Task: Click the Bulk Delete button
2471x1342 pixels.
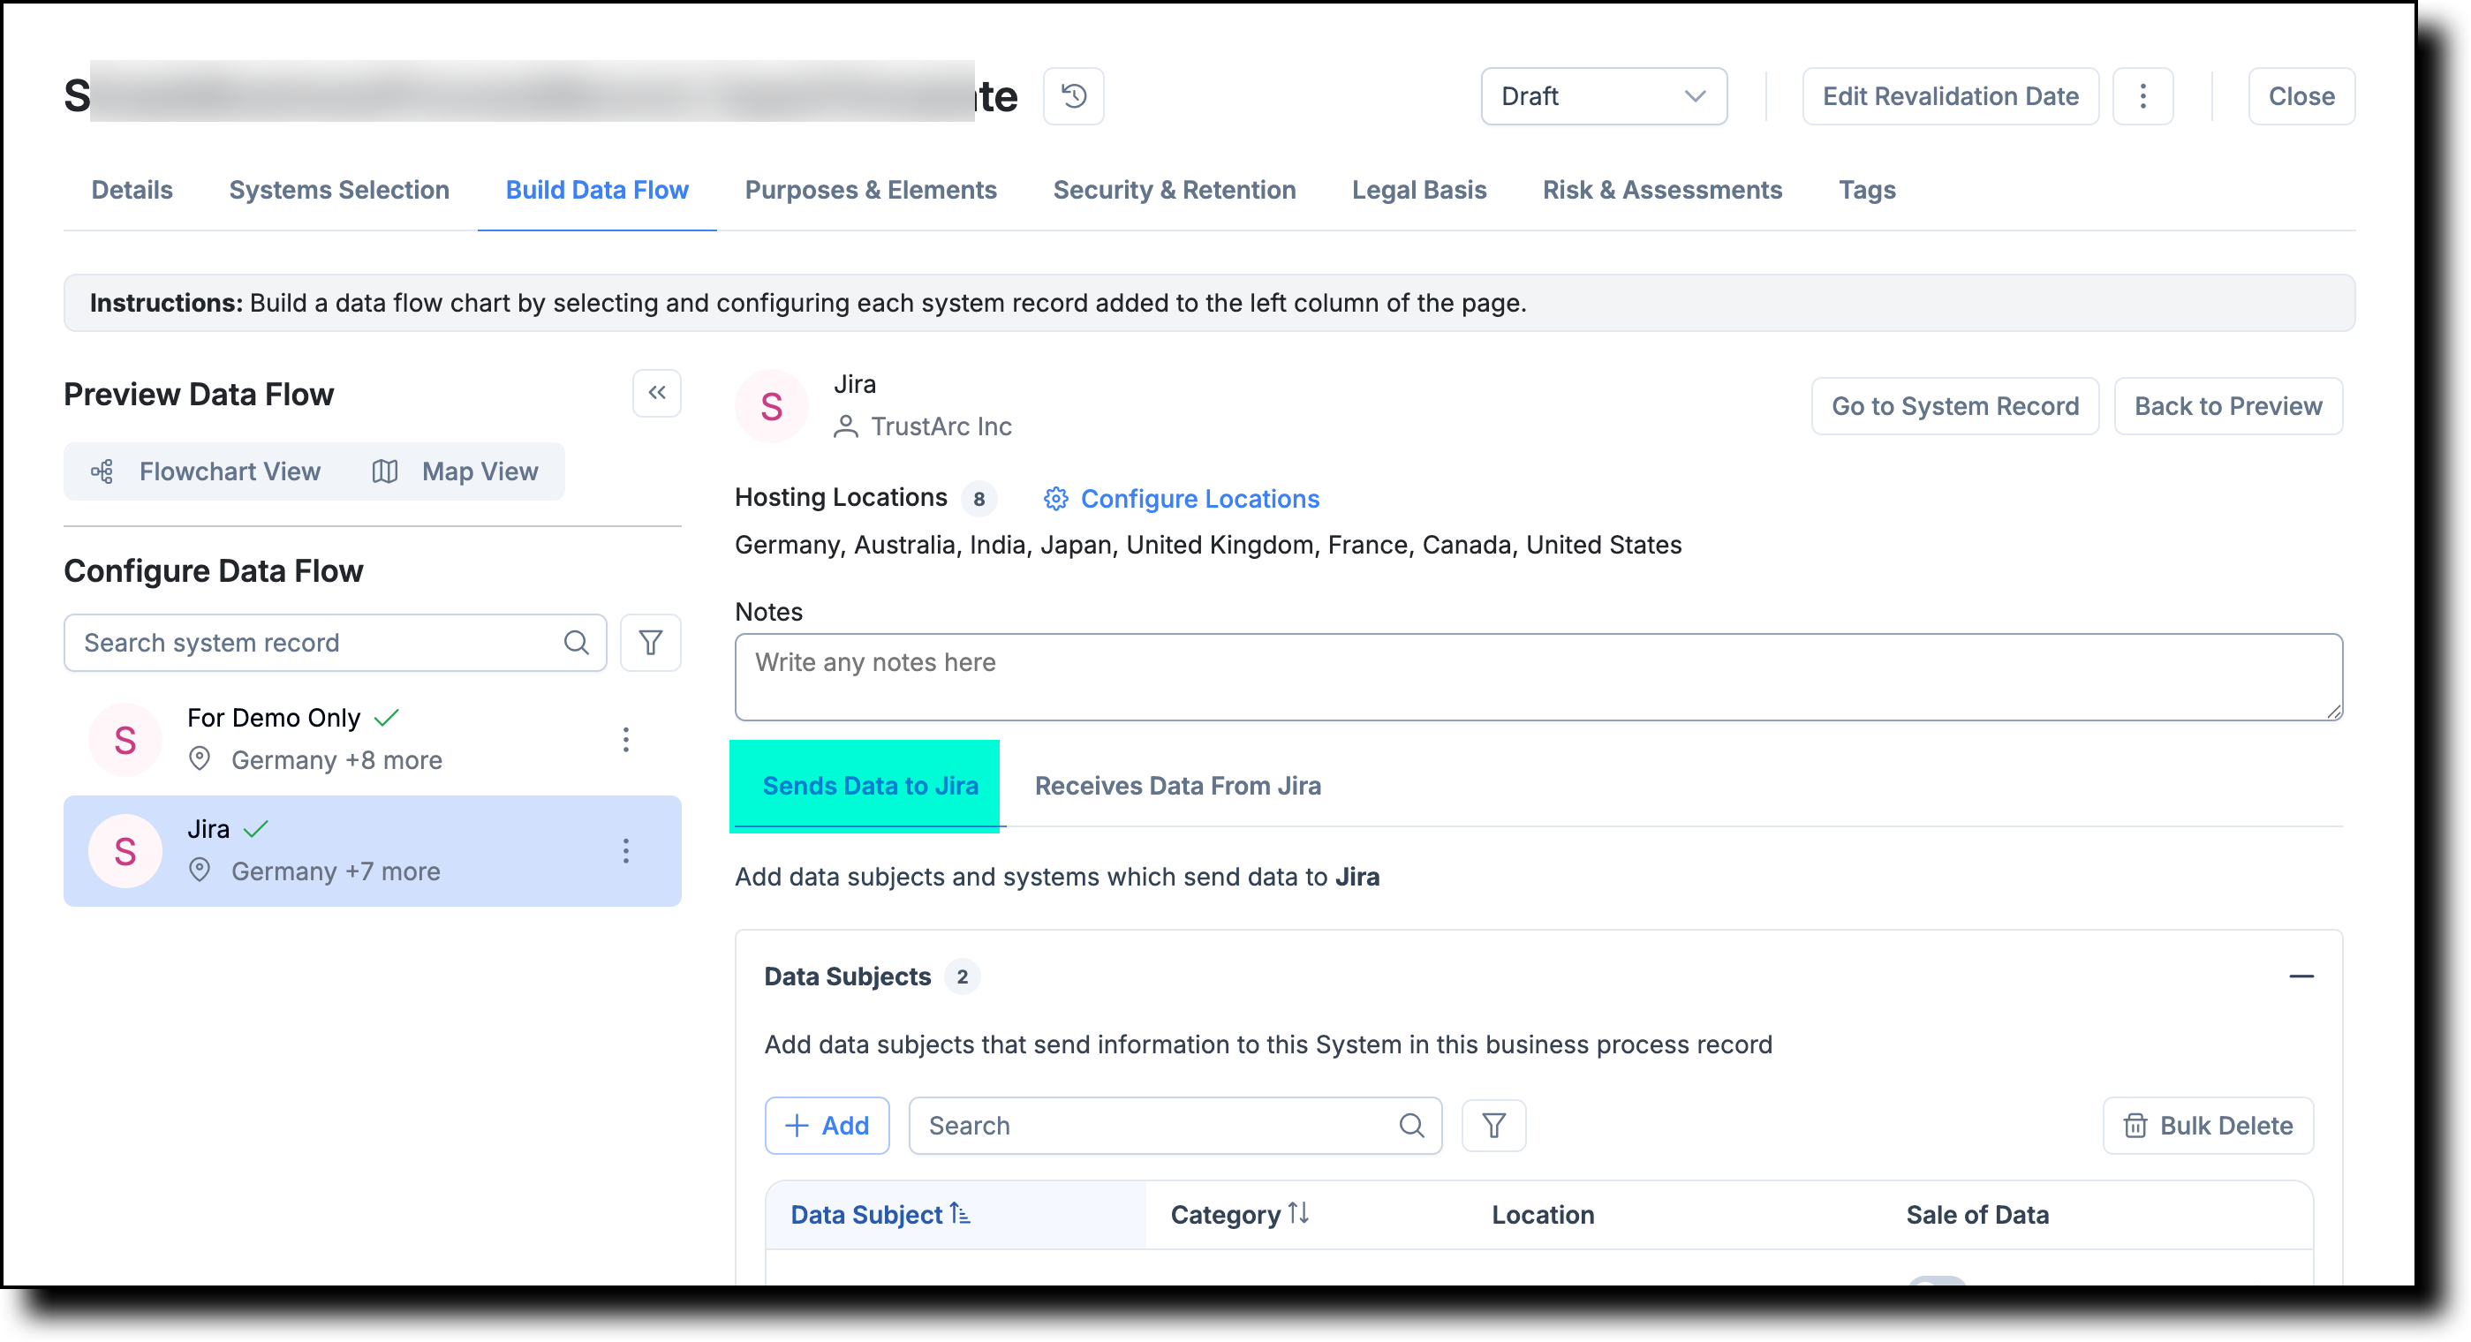Action: click(2207, 1125)
